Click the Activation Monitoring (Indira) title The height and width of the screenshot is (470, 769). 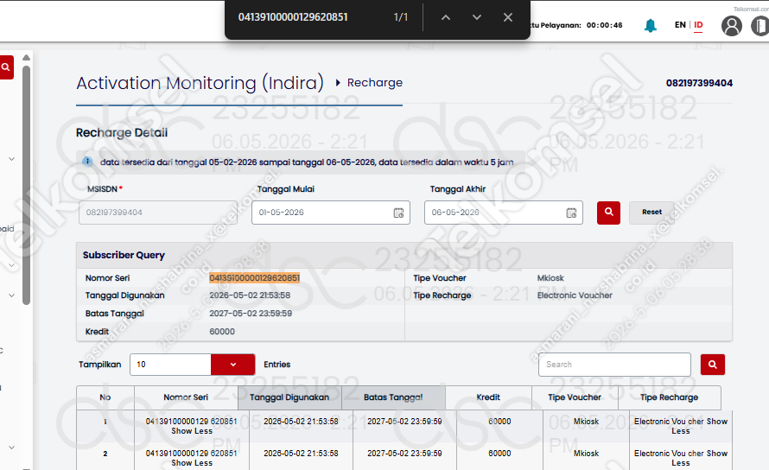click(200, 82)
